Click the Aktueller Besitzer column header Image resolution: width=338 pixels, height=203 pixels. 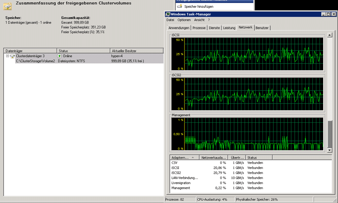137,51
